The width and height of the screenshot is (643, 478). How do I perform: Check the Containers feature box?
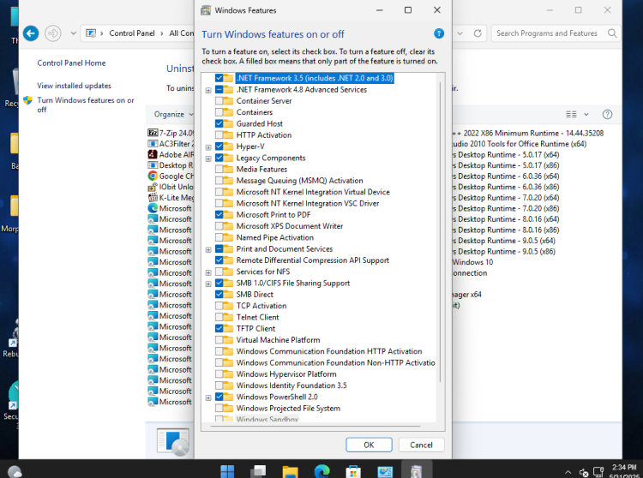tap(219, 112)
